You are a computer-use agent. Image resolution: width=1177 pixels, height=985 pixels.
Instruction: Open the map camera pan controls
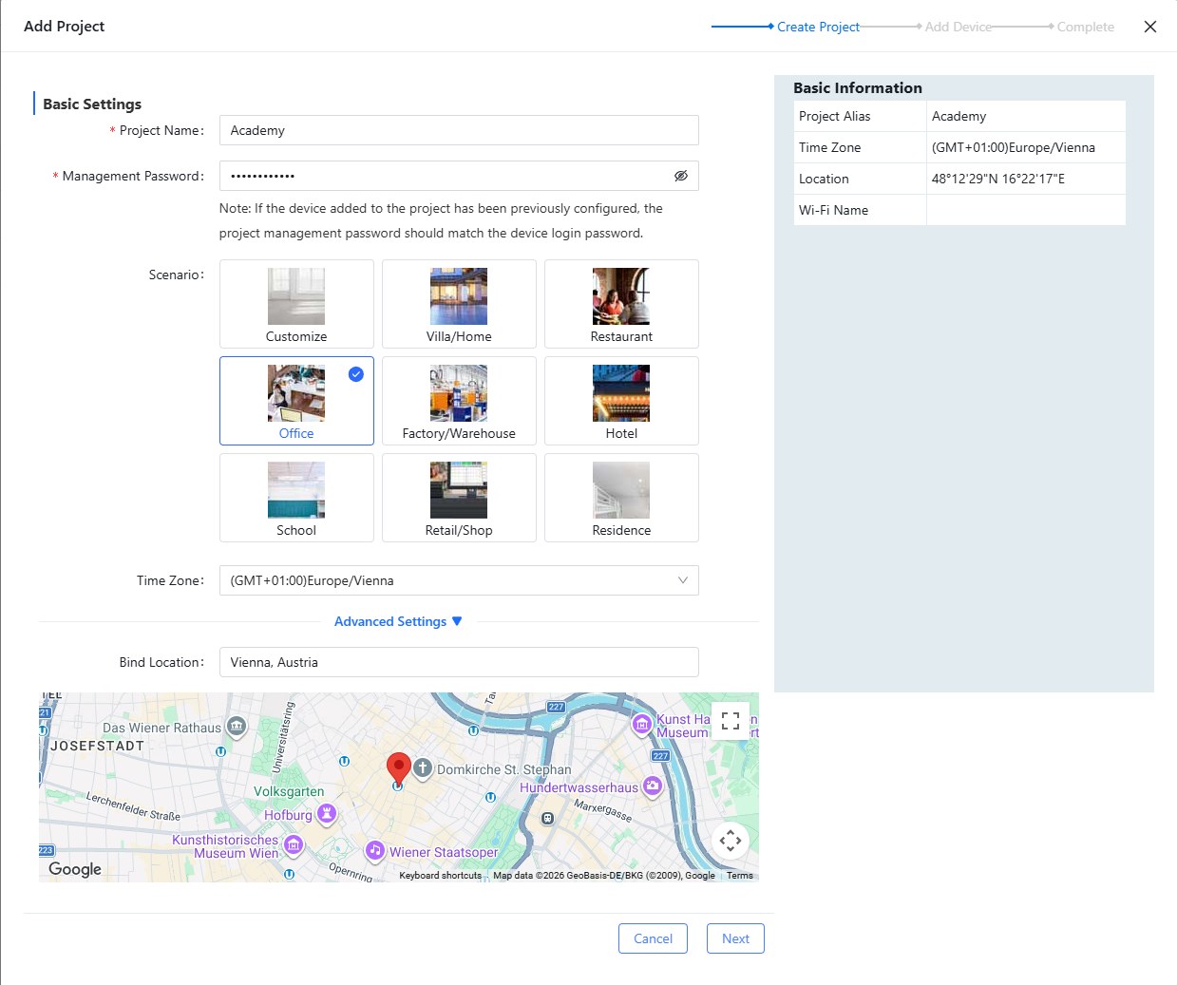click(731, 841)
